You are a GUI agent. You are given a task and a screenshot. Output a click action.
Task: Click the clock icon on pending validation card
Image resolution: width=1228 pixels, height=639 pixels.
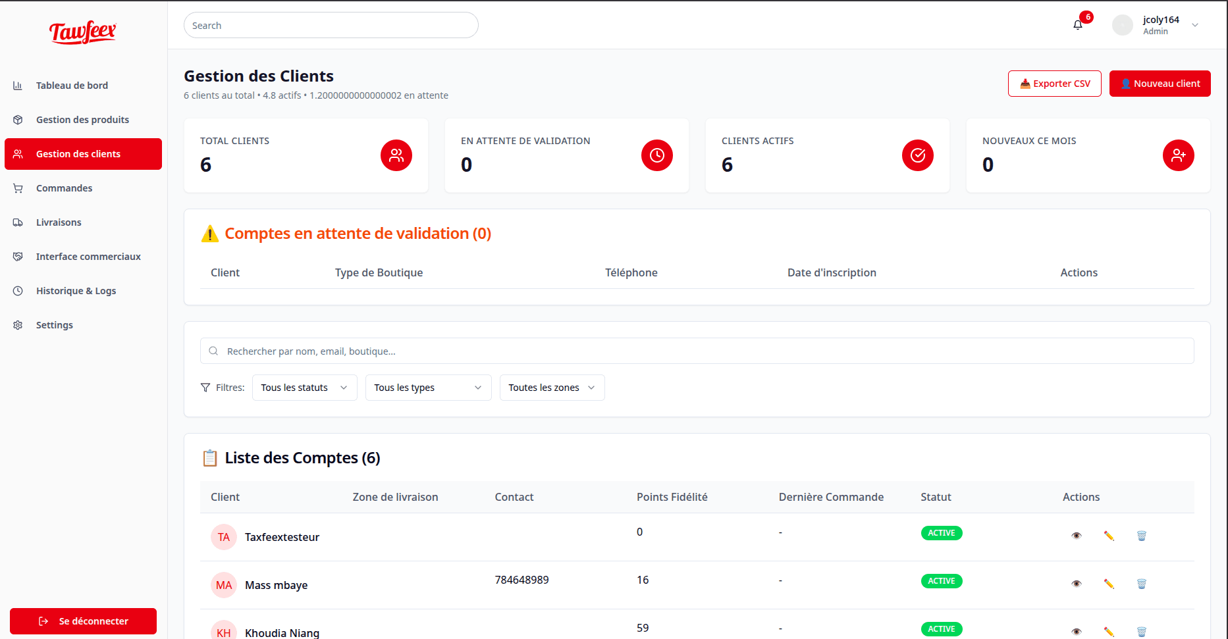[657, 155]
